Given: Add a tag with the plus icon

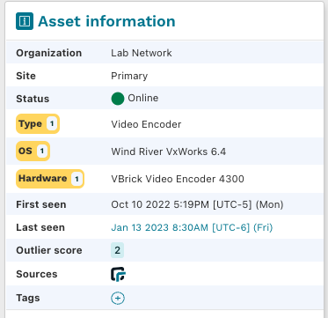Looking at the screenshot, I should pyautogui.click(x=118, y=299).
